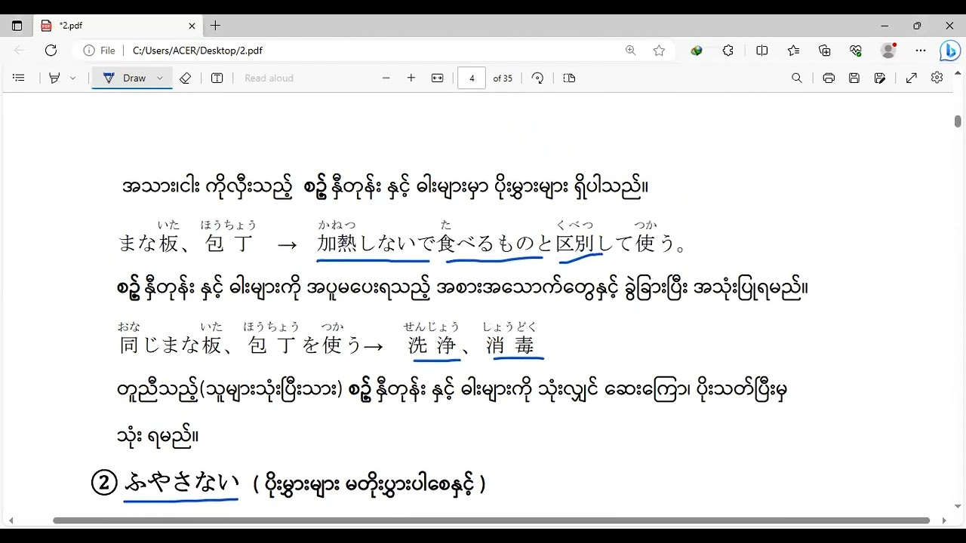Click the circled number 2 marker
Screen dimensions: 966x543
pyautogui.click(x=104, y=483)
